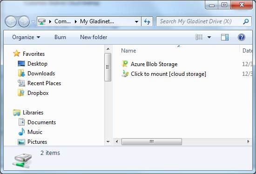Click New folder in the toolbar
Image resolution: width=256 pixels, height=174 pixels.
(x=94, y=37)
